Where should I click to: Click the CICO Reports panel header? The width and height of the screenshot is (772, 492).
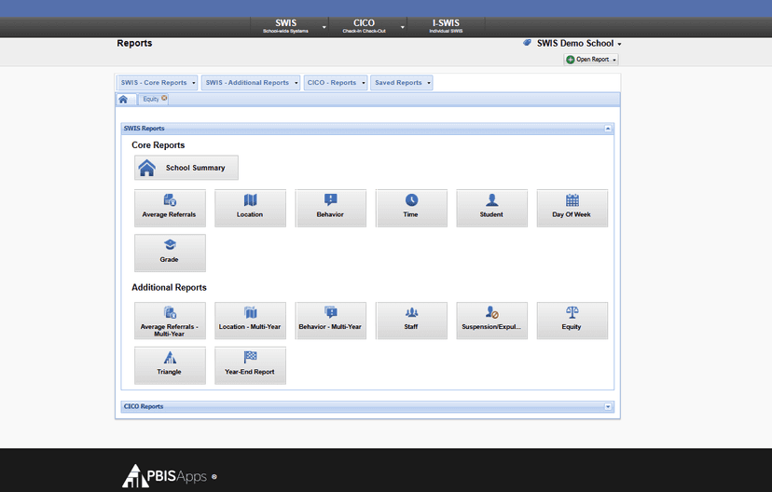coord(367,407)
